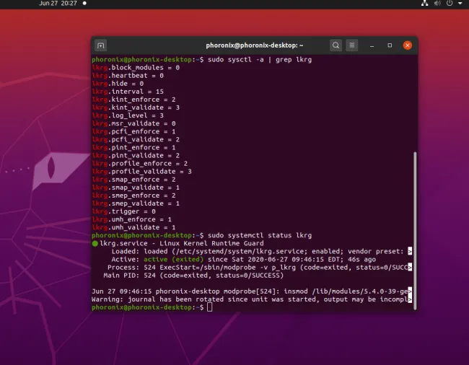
Task: Click the power icon in top bar
Action: coord(450,4)
